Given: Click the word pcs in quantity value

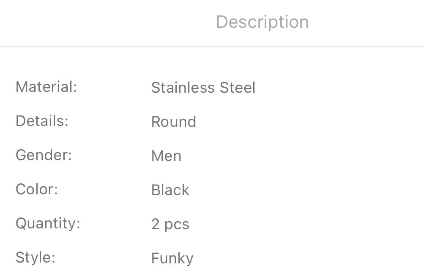Looking at the screenshot, I should point(177,225).
